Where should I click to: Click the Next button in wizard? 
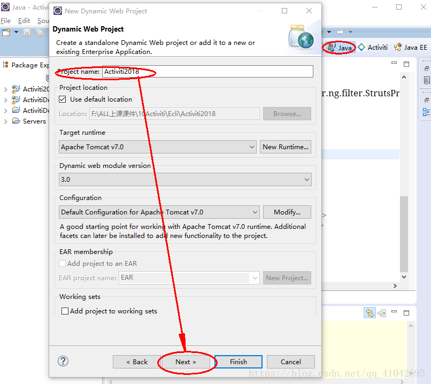[186, 362]
